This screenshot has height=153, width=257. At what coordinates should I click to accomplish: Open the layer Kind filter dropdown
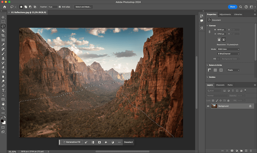[214, 91]
